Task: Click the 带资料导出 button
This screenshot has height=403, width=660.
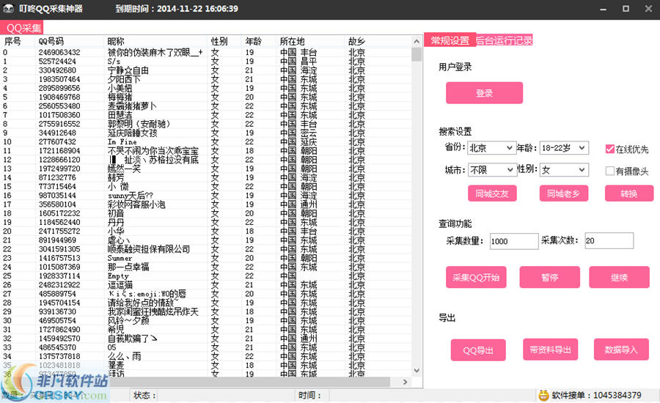Action: coord(551,350)
